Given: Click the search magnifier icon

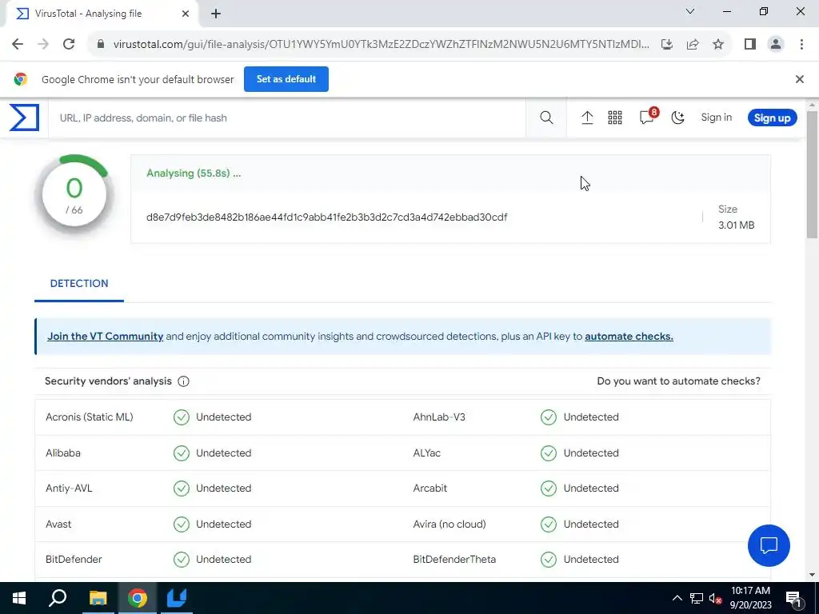Looking at the screenshot, I should [546, 118].
